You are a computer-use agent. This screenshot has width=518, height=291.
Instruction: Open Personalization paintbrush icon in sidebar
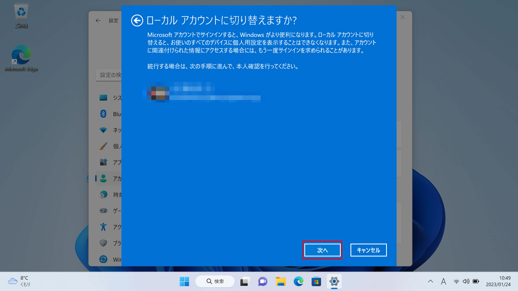103,146
